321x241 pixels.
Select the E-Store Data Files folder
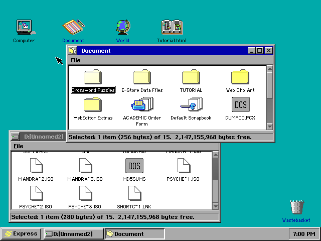point(142,78)
